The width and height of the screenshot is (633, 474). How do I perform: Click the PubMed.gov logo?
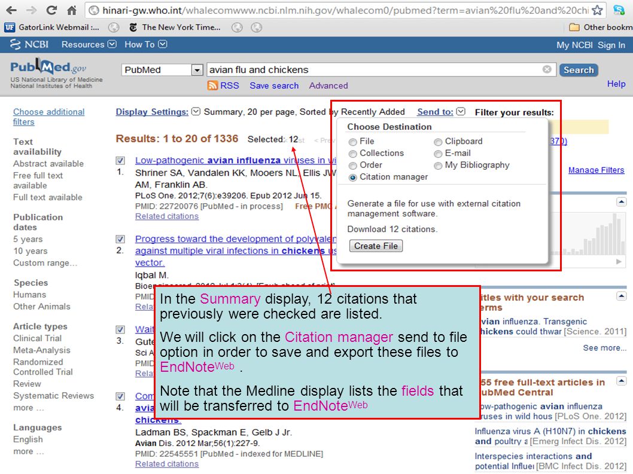(48, 67)
